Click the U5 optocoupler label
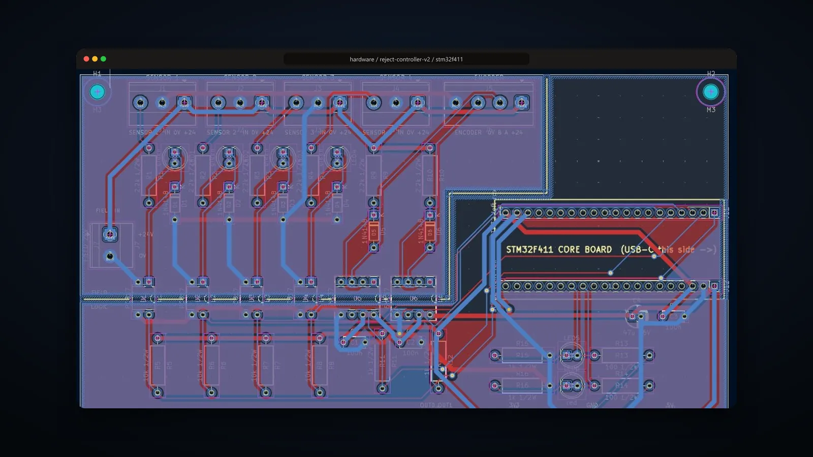This screenshot has height=457, width=813. tap(358, 298)
